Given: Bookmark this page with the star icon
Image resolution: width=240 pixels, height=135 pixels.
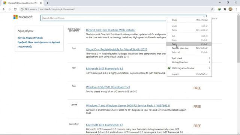Looking at the screenshot, I should (x=212, y=9).
